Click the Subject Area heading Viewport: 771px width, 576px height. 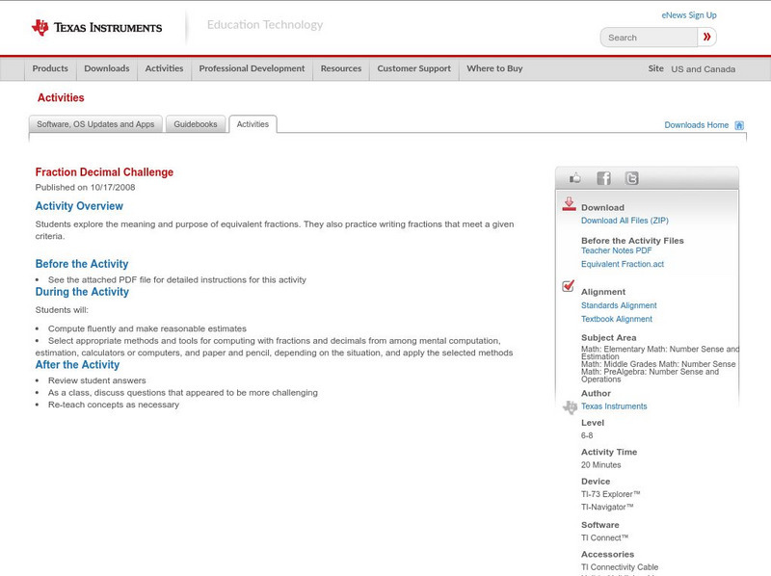[609, 338]
